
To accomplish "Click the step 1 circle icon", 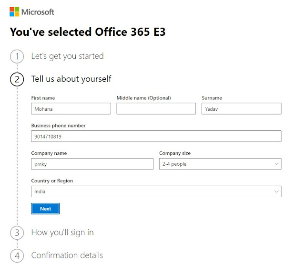I will 17,56.
